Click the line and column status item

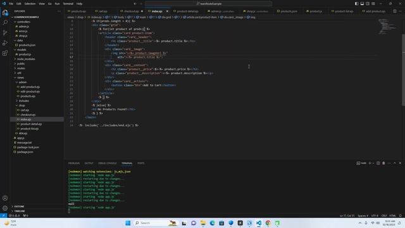click(347, 215)
